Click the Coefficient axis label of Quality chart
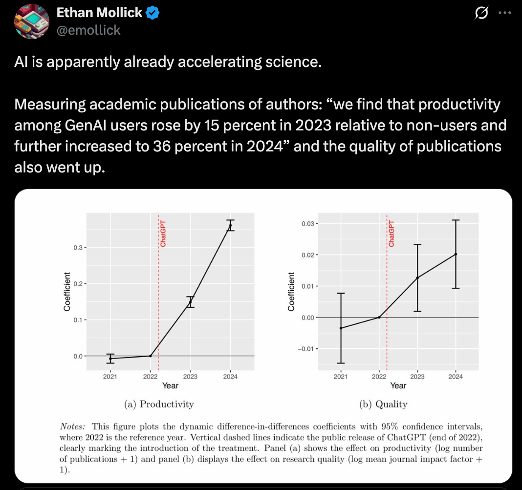 point(291,292)
